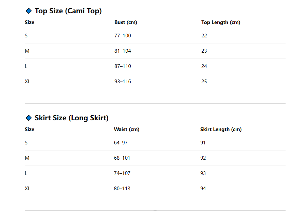Select the Top Size (Cami Top) heading

pyautogui.click(x=68, y=11)
